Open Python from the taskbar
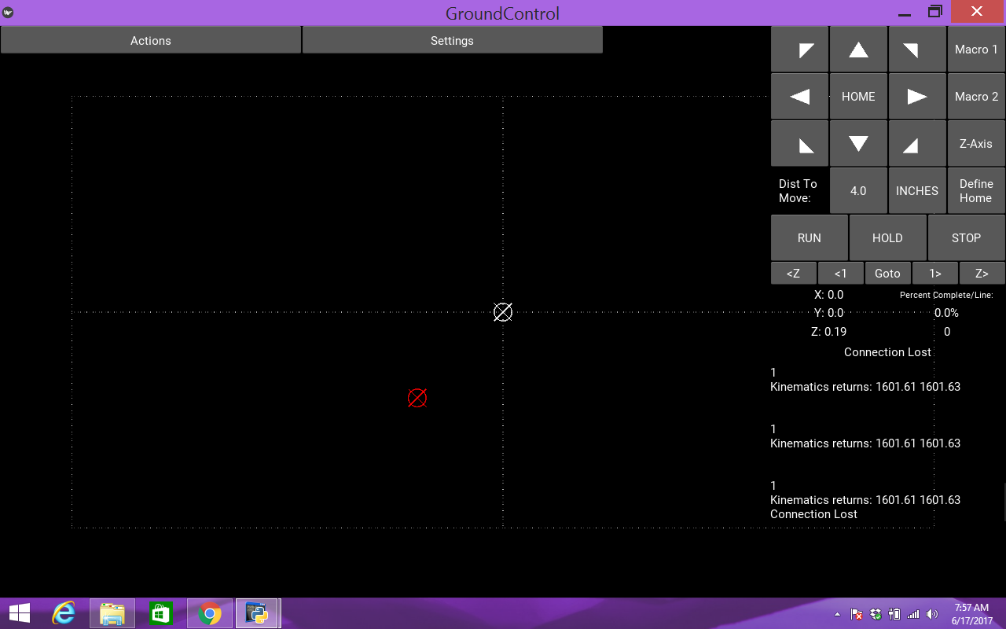 click(258, 612)
